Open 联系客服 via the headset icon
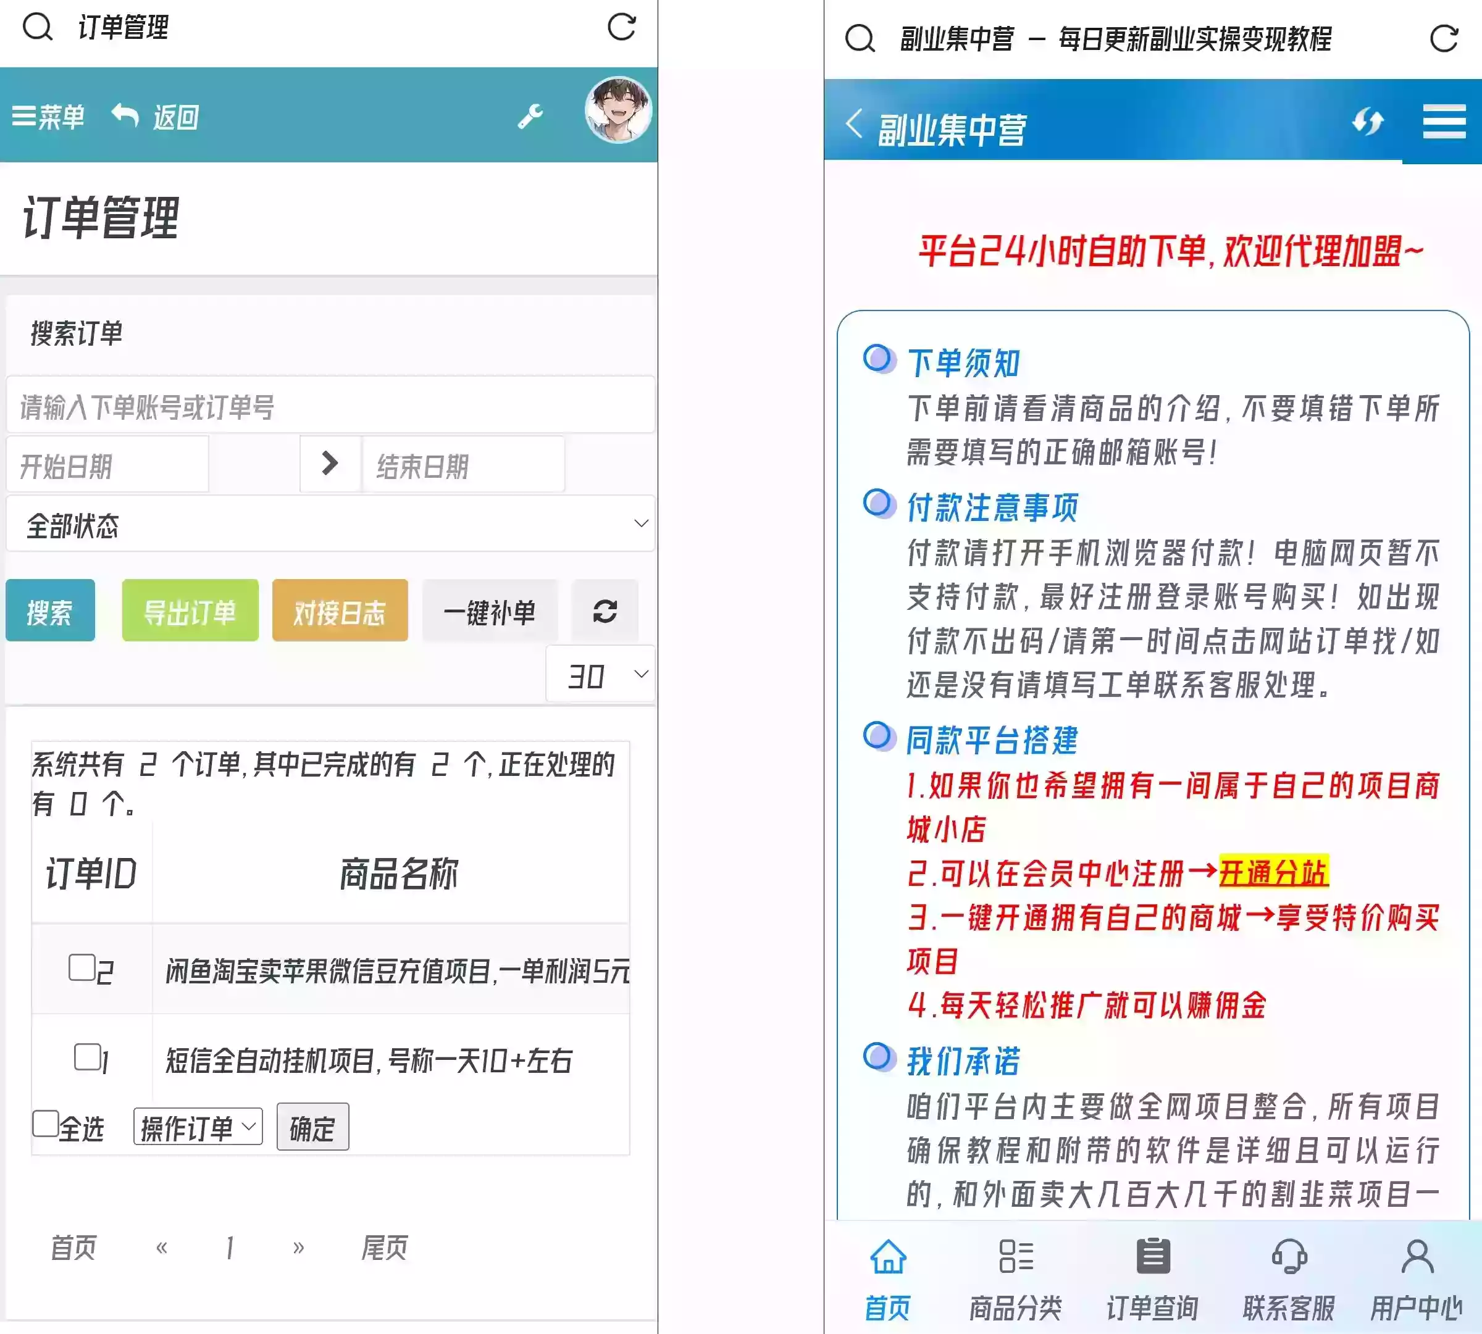 click(x=1289, y=1258)
